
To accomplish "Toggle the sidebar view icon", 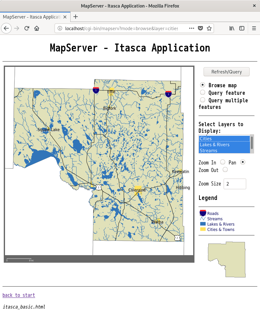I will point(241,28).
